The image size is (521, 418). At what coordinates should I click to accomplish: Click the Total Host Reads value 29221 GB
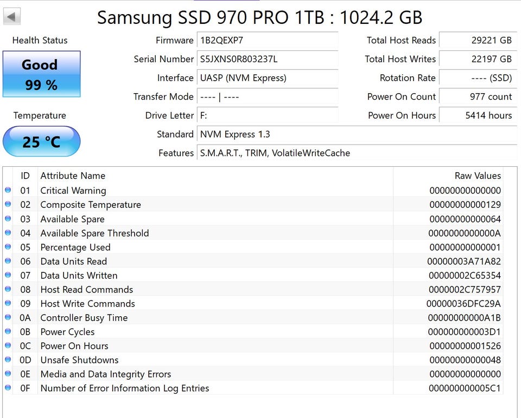click(478, 40)
